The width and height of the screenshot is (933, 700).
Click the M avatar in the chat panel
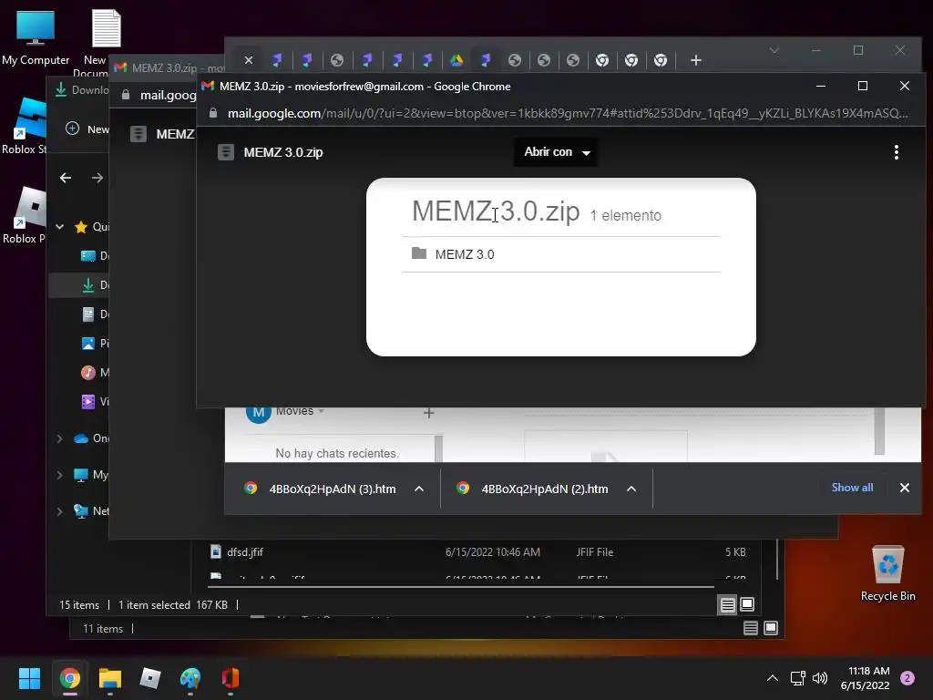pos(258,413)
